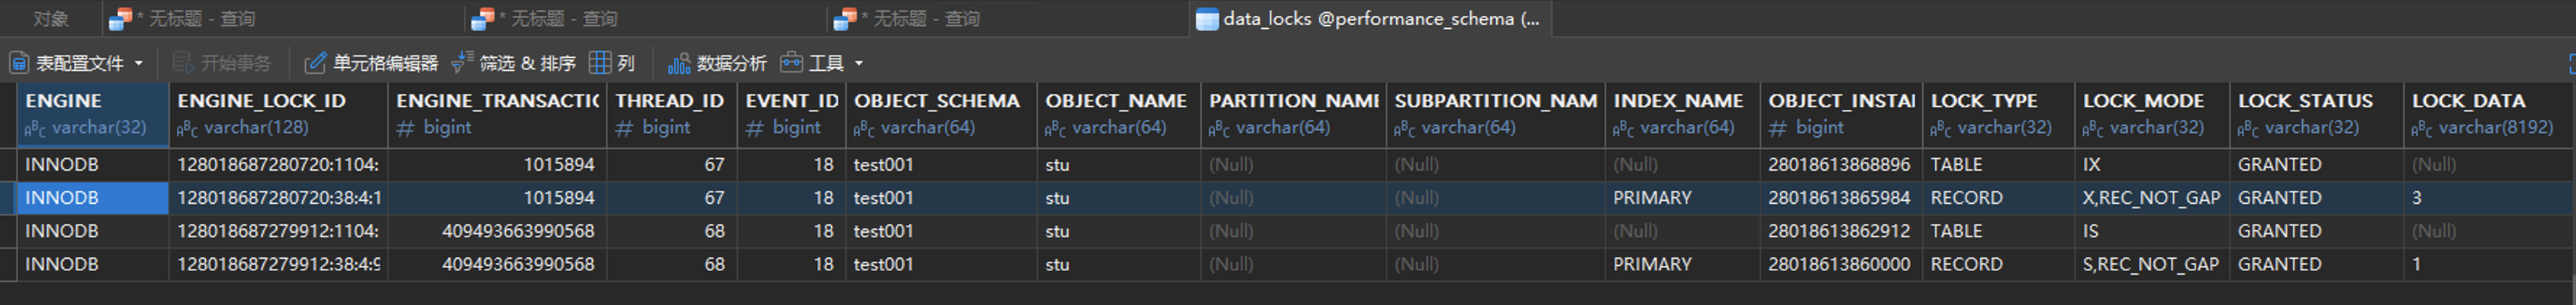Screen dimensions: 2576x305
Task: Switch to the 对象 tab
Action: [x=50, y=19]
